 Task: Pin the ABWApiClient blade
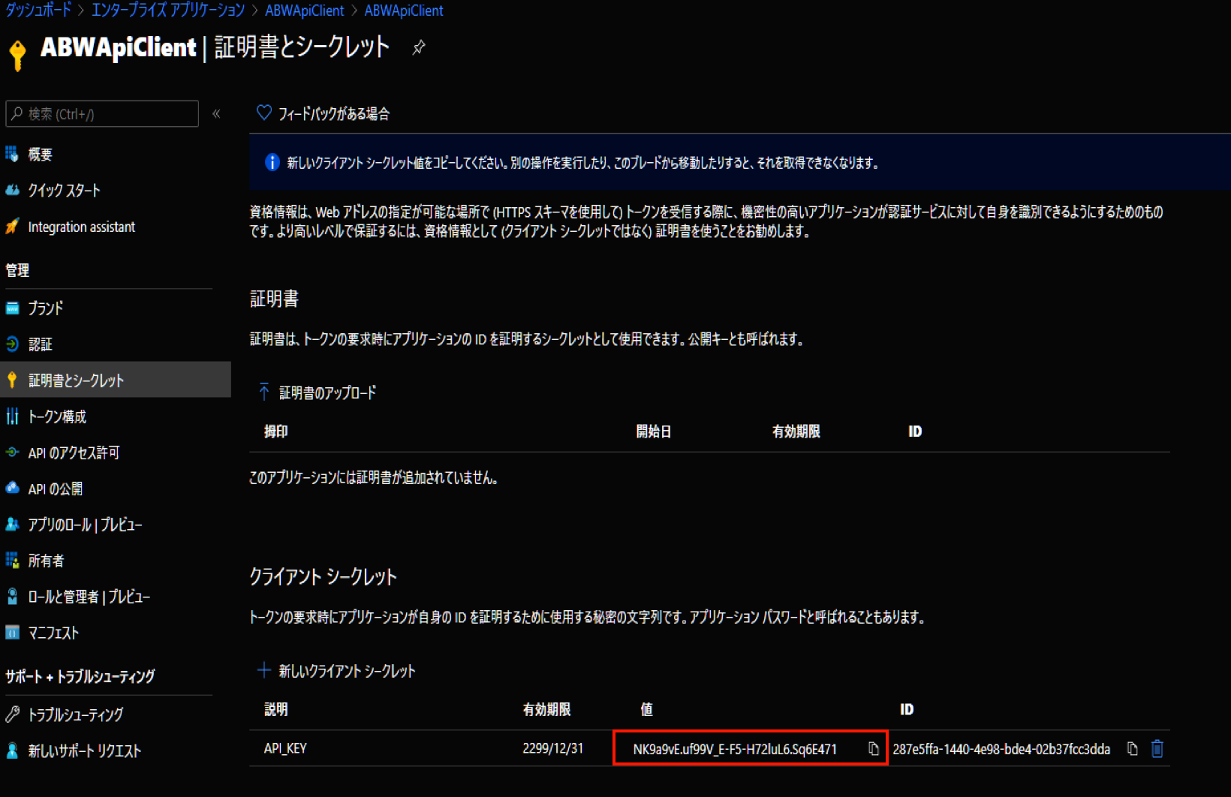(x=419, y=47)
